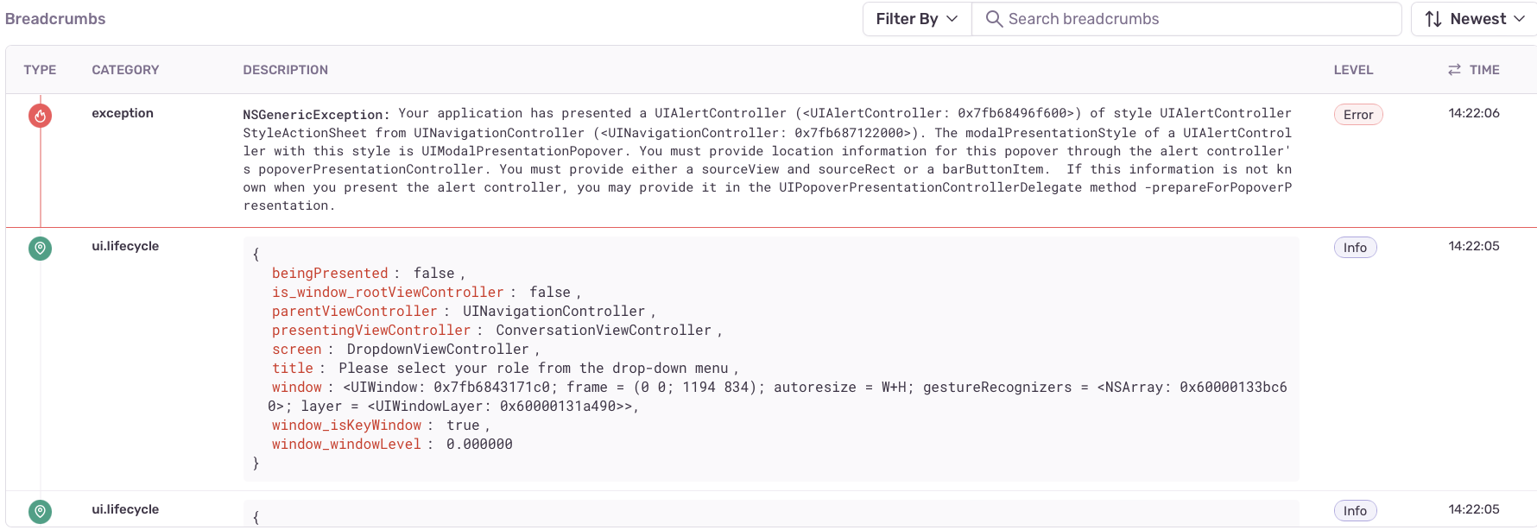The height and width of the screenshot is (530, 1537).
Task: Click the CATEGORY column header
Action: [x=125, y=70]
